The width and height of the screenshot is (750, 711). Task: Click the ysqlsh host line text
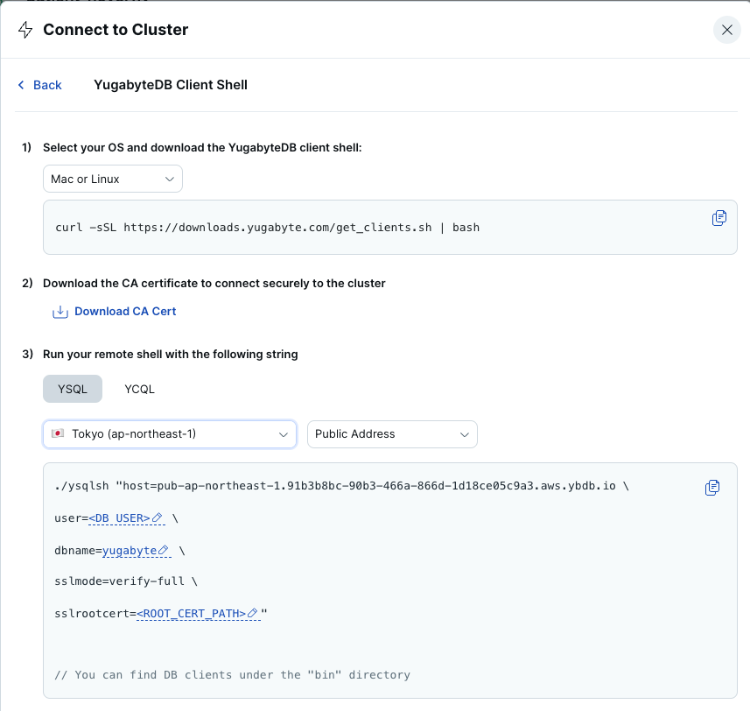[341, 486]
